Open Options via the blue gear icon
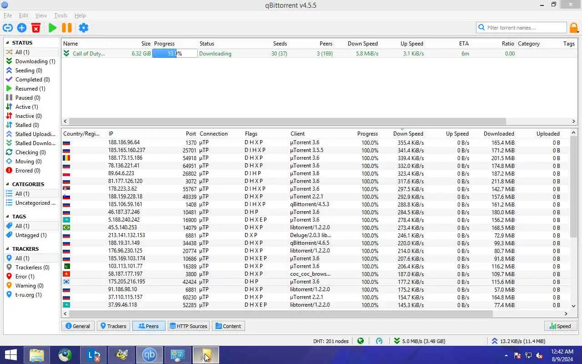Viewport: 582px width, 364px height. (x=84, y=28)
